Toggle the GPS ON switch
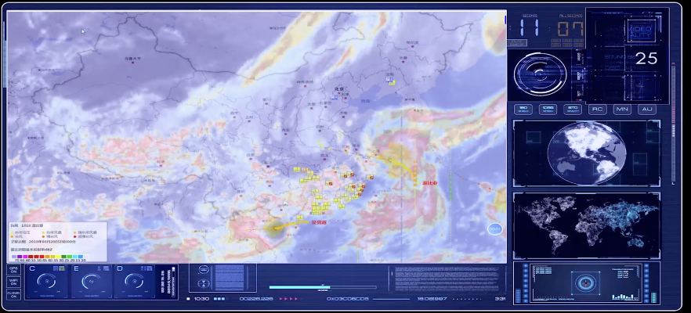Viewport: 691px width, 313px height. 13,269
